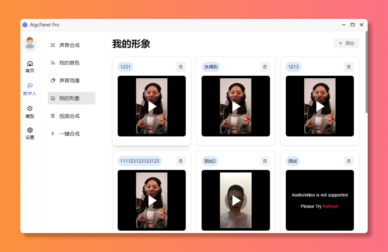Delete avatar 1231 using its trash icon

[x=180, y=67]
